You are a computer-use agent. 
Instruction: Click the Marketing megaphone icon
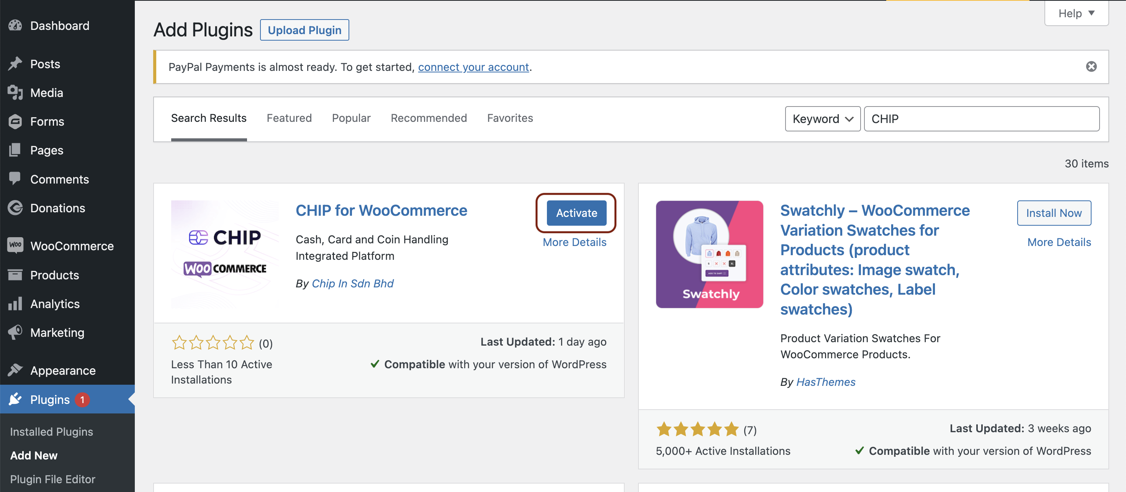[x=15, y=332]
